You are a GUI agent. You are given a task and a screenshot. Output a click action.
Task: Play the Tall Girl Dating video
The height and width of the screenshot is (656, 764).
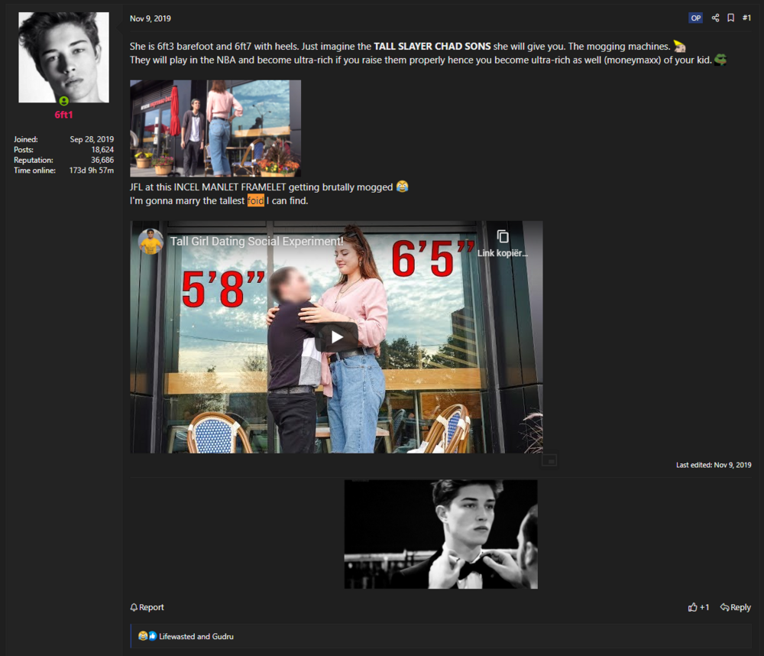click(336, 337)
